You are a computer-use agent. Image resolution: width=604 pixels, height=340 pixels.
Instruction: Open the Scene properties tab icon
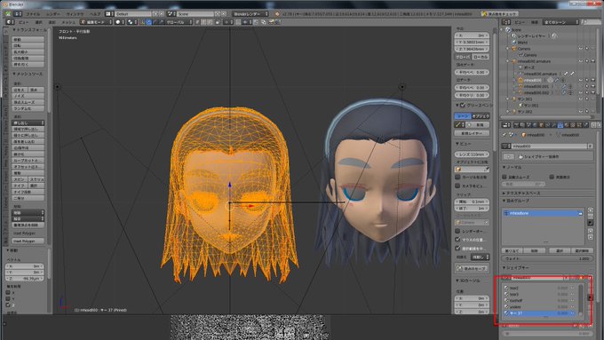tap(528, 125)
